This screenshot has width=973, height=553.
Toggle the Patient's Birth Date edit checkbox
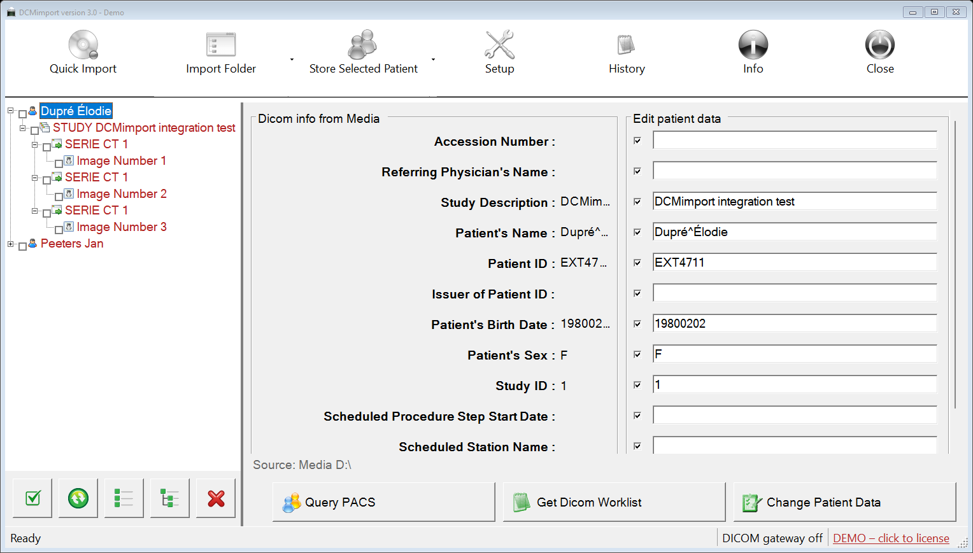coord(637,324)
